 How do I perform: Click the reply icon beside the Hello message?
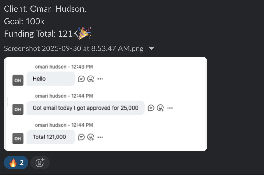pos(81,79)
